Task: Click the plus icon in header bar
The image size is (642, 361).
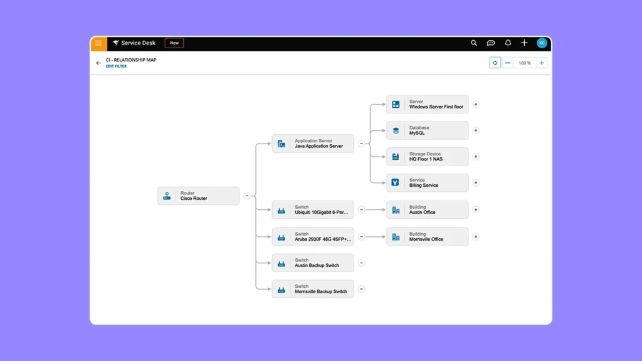Action: (x=524, y=43)
